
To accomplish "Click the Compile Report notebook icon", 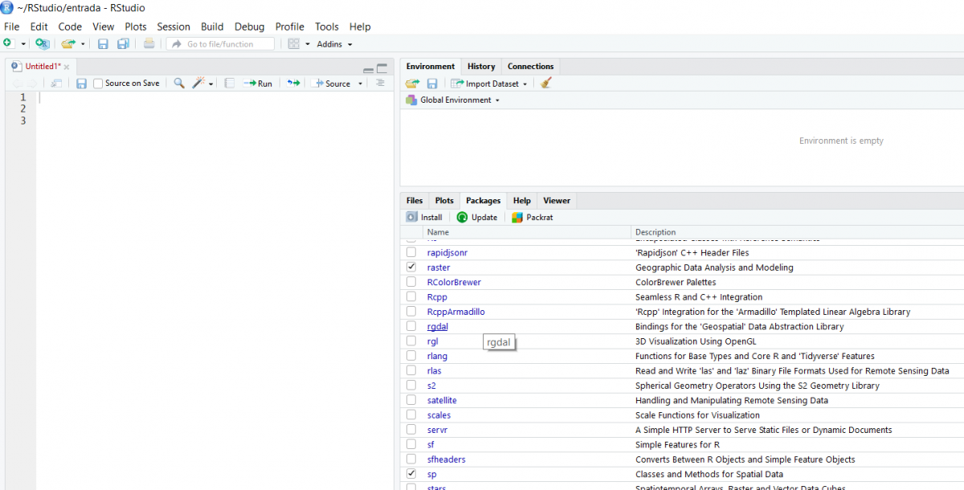I will pyautogui.click(x=229, y=83).
